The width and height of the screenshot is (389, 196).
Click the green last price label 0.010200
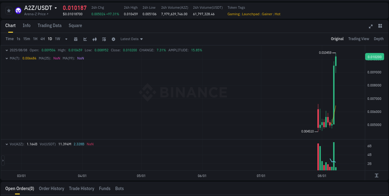(x=374, y=57)
